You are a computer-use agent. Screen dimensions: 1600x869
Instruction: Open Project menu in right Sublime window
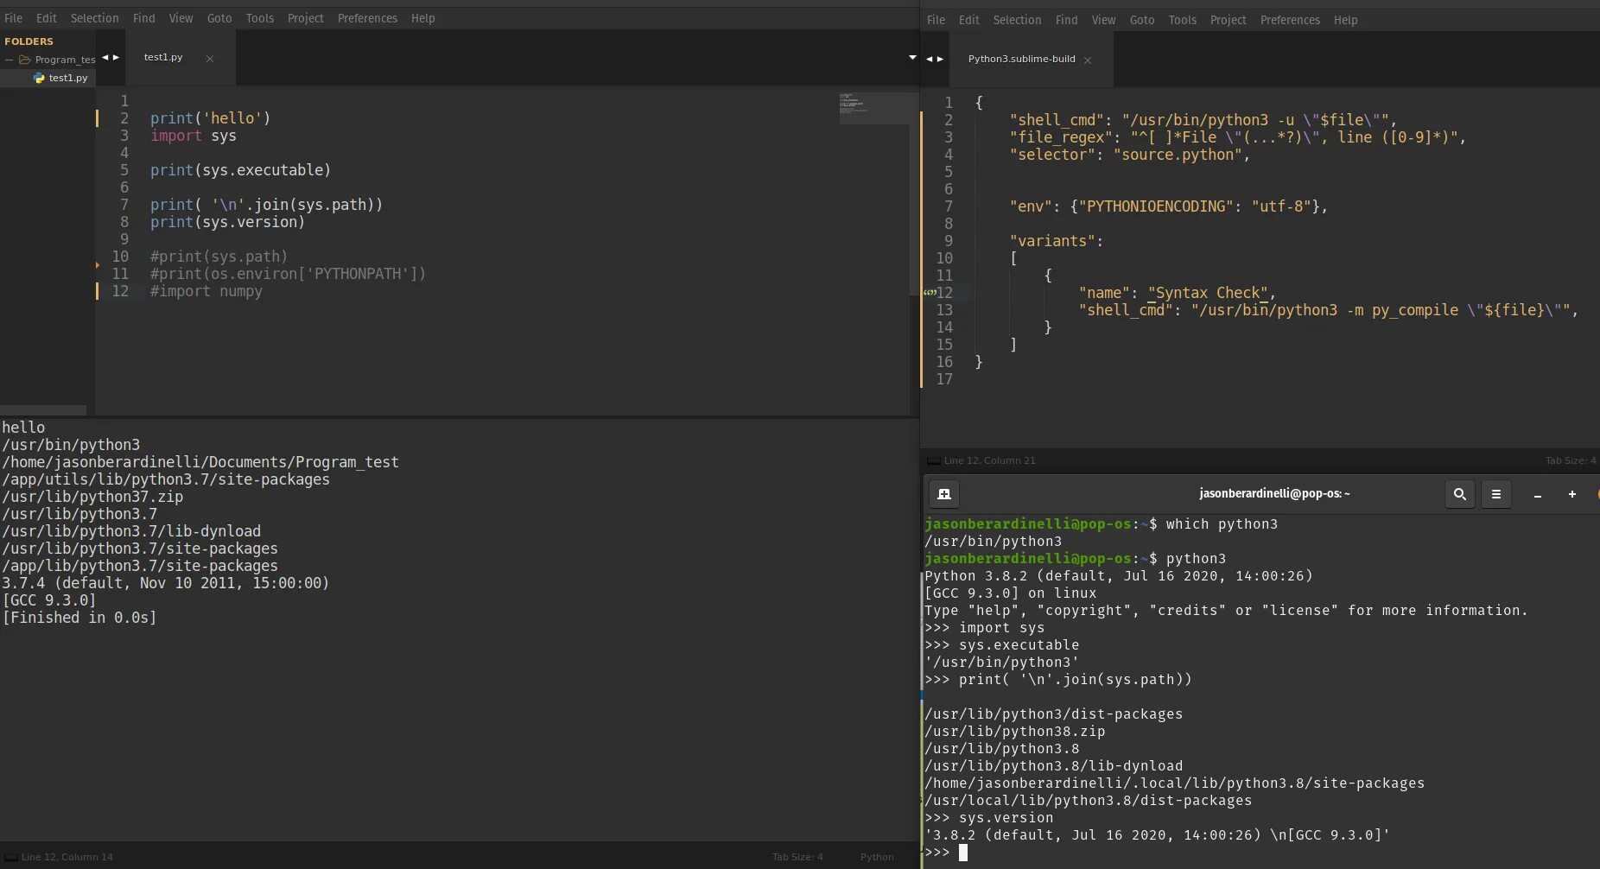[1228, 20]
